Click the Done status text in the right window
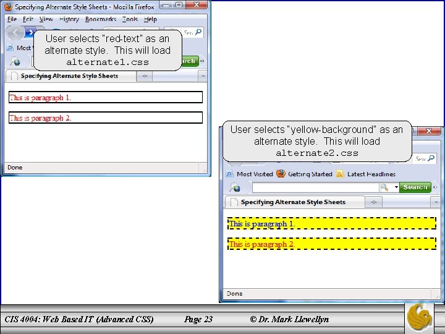 [234, 293]
